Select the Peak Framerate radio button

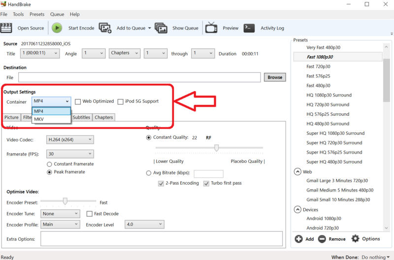pyautogui.click(x=49, y=172)
